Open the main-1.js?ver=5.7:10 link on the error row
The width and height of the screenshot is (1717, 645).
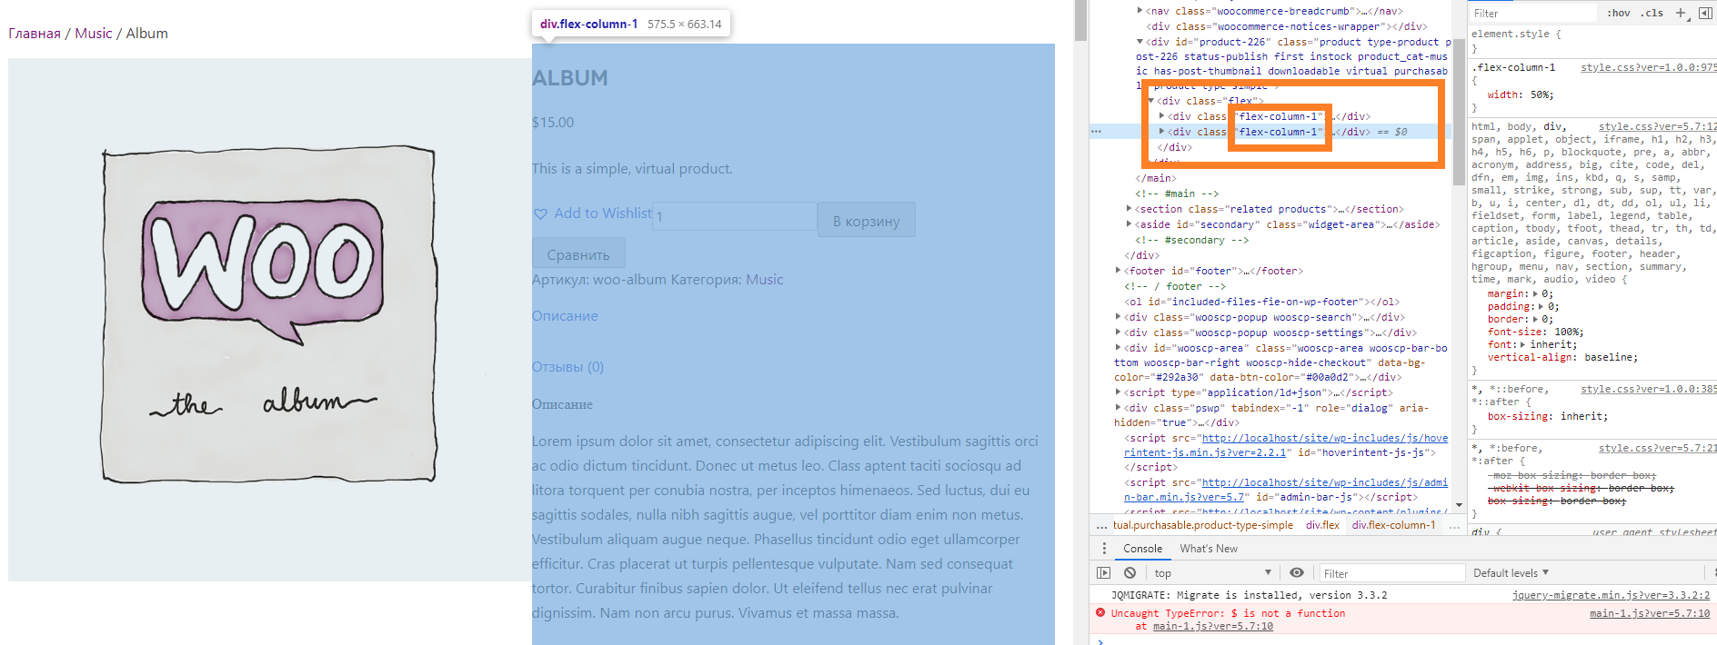(1650, 613)
